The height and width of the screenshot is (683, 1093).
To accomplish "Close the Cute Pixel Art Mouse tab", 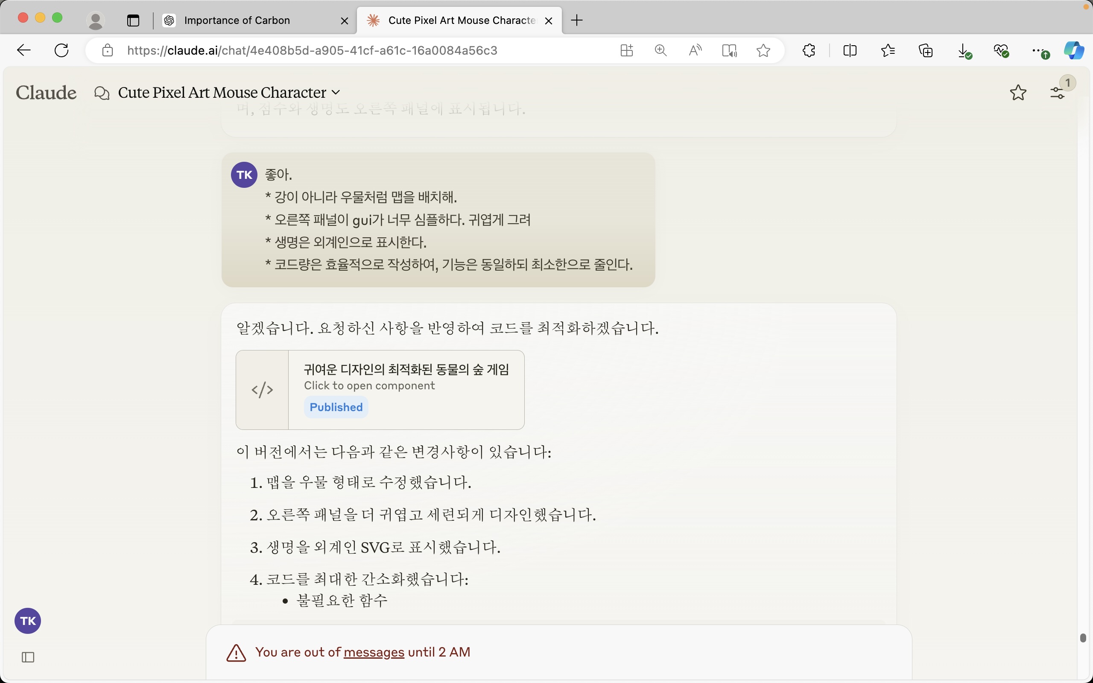I will (549, 21).
